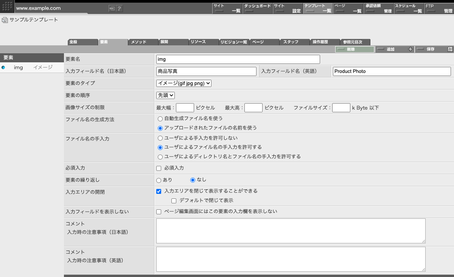Enable the 必須入力 checkbox
454x277 pixels.
(159, 168)
